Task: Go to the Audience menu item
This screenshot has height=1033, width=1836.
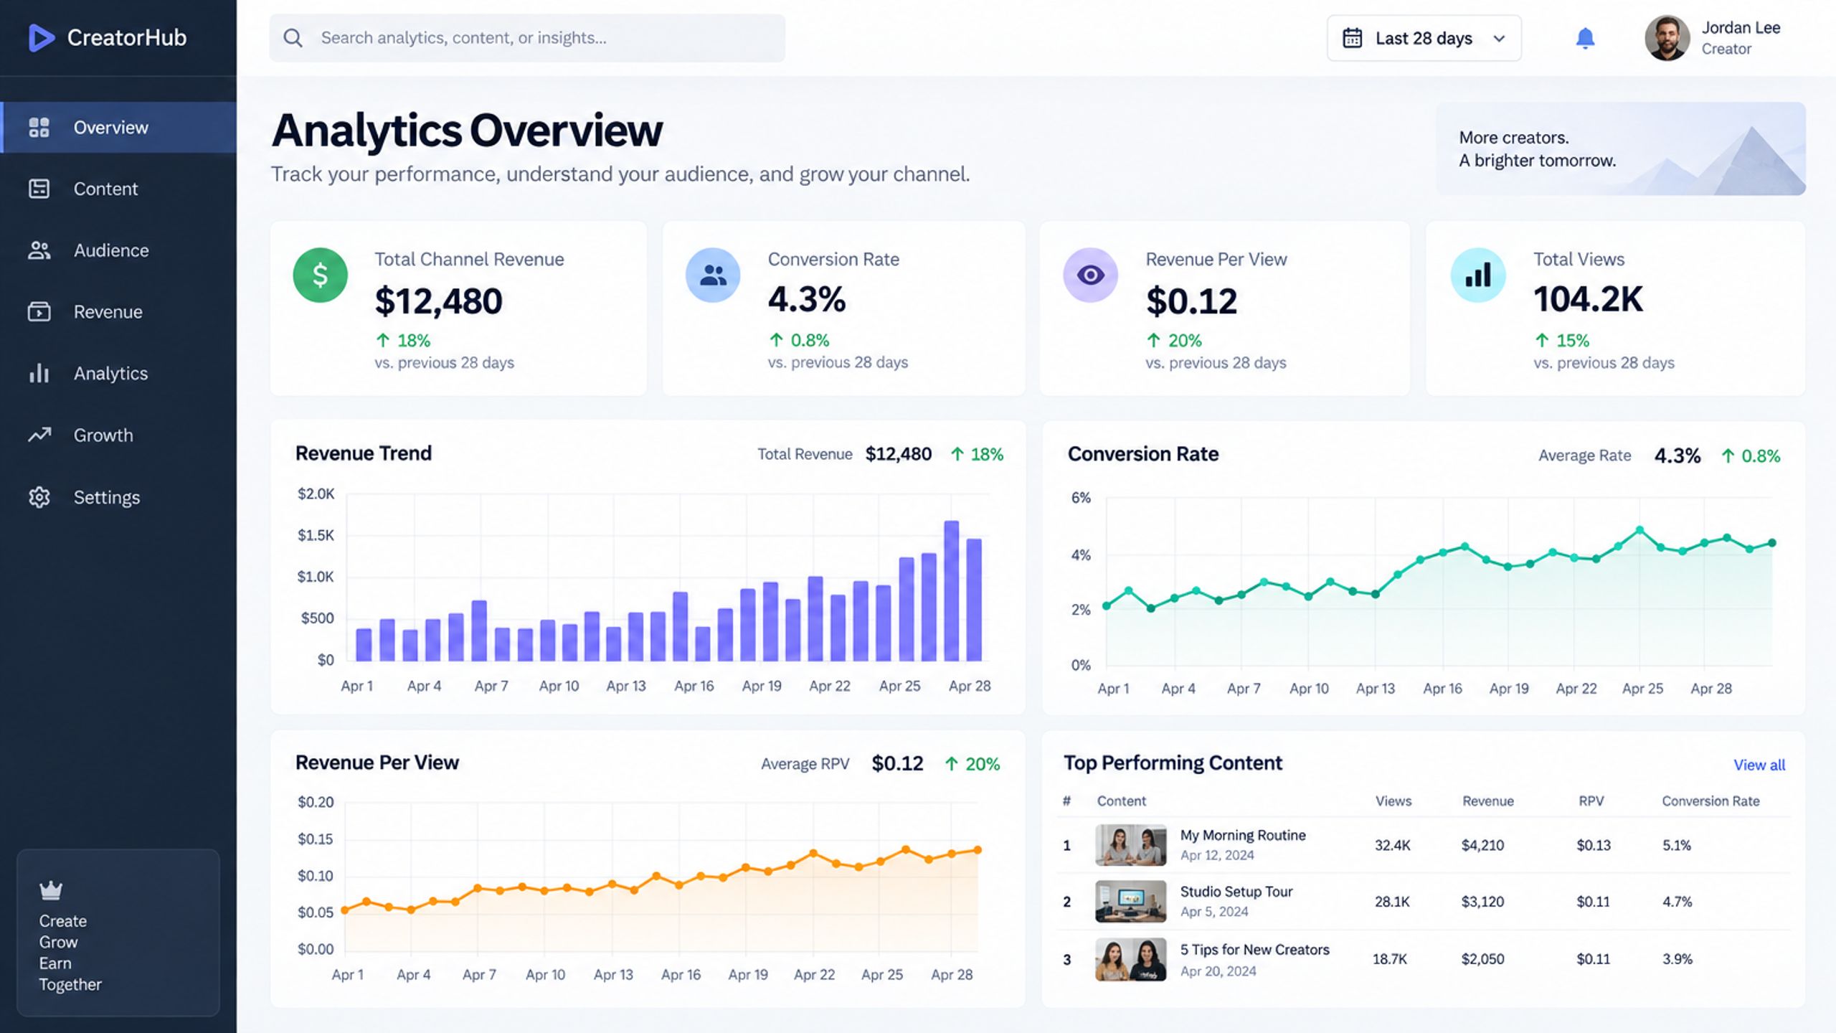Action: [x=118, y=250]
